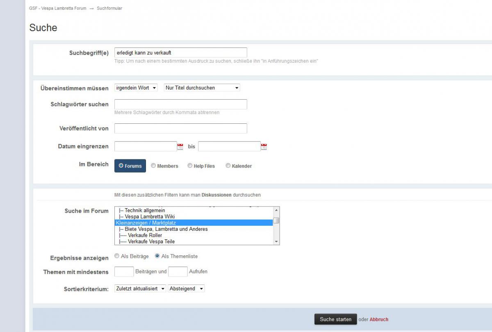Expand the 'Zuletzt aktualisiert' sort dropdown
Screen dimensions: 492x332
pos(140,289)
